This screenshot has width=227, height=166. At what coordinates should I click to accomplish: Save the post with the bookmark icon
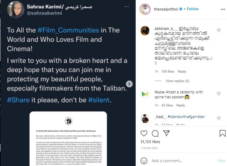[222, 134]
